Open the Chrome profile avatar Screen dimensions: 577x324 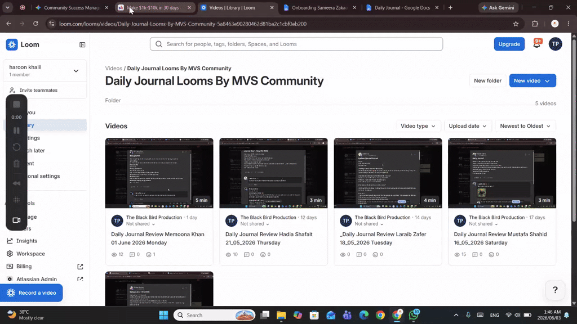tap(555, 24)
